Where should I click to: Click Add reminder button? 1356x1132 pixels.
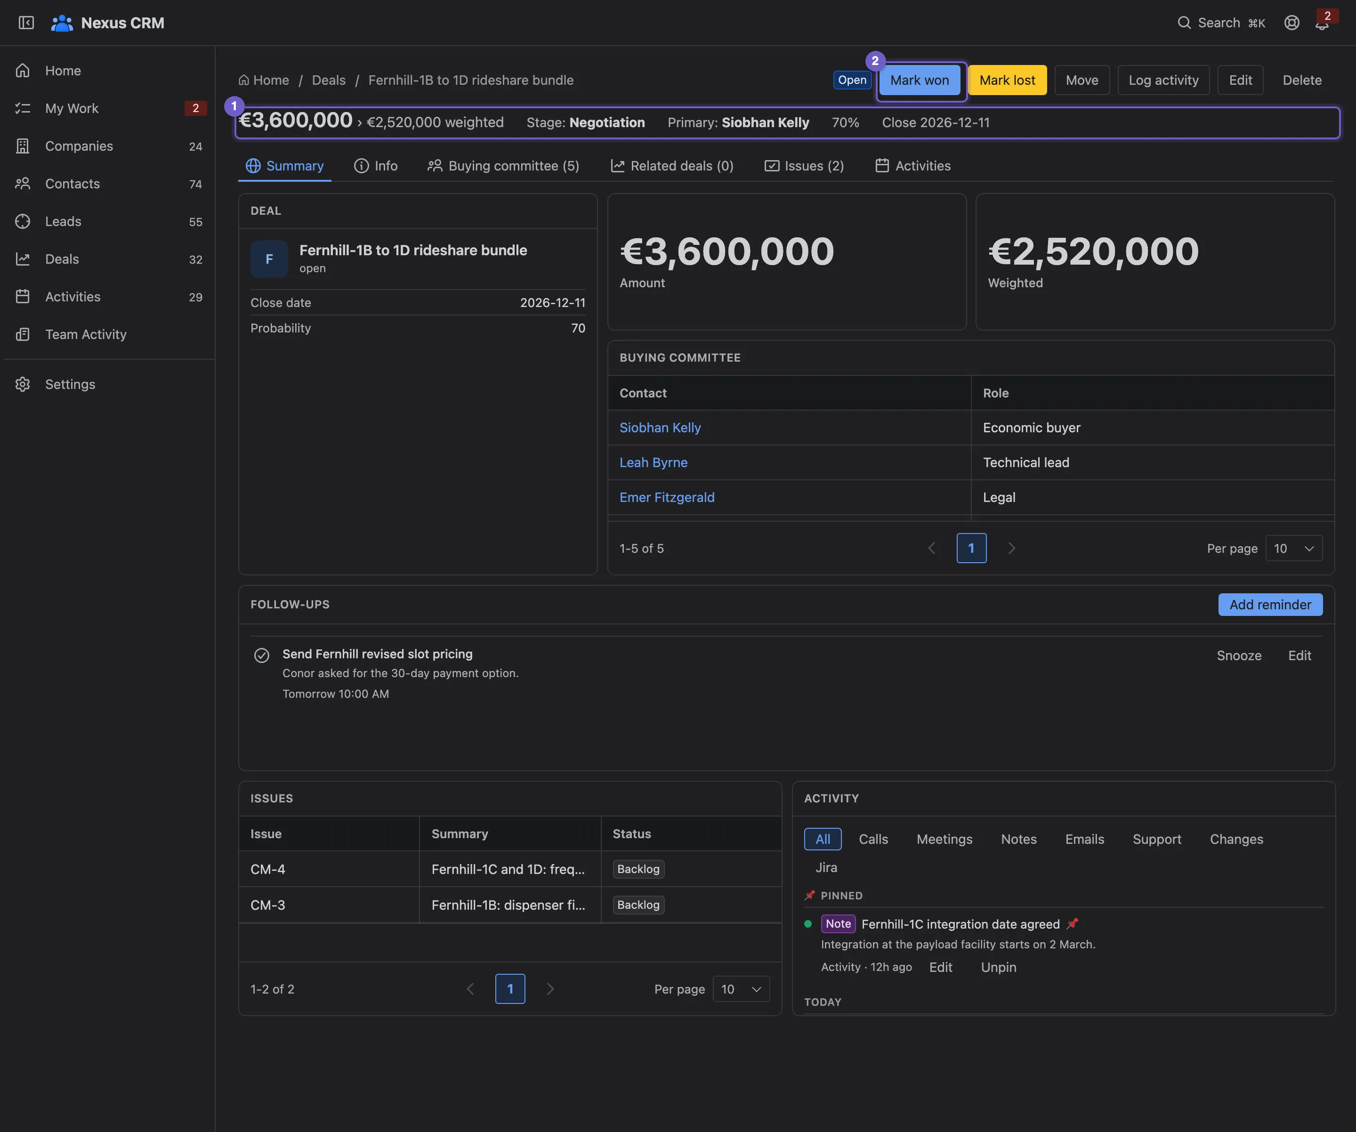click(x=1270, y=605)
